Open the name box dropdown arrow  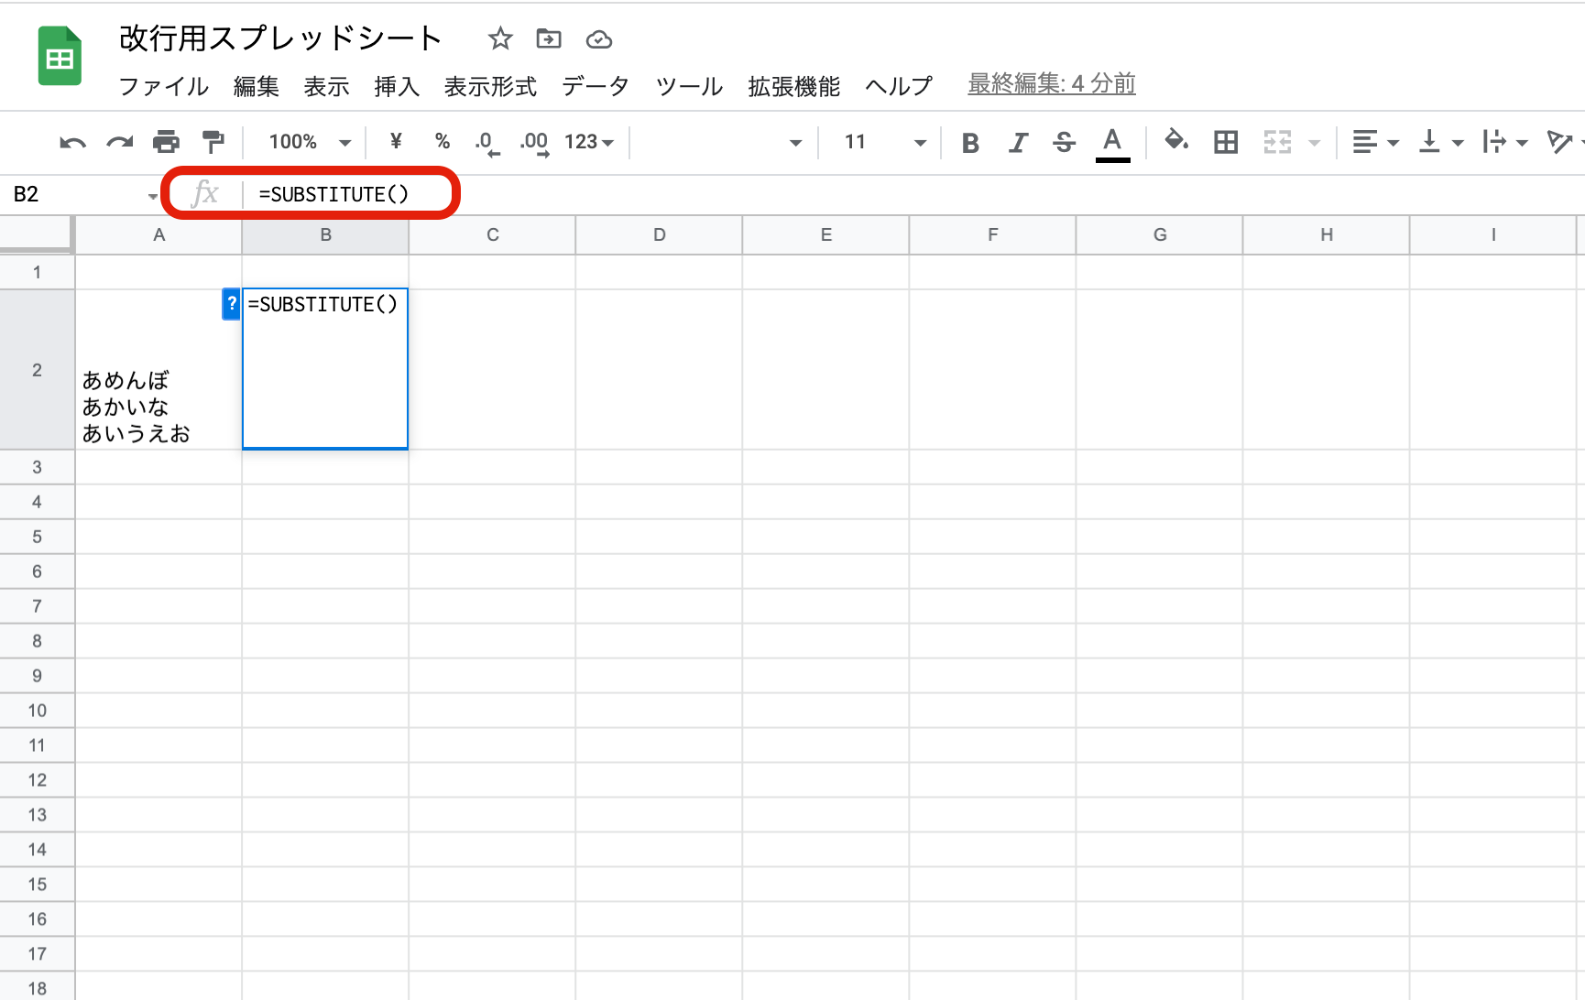point(152,196)
